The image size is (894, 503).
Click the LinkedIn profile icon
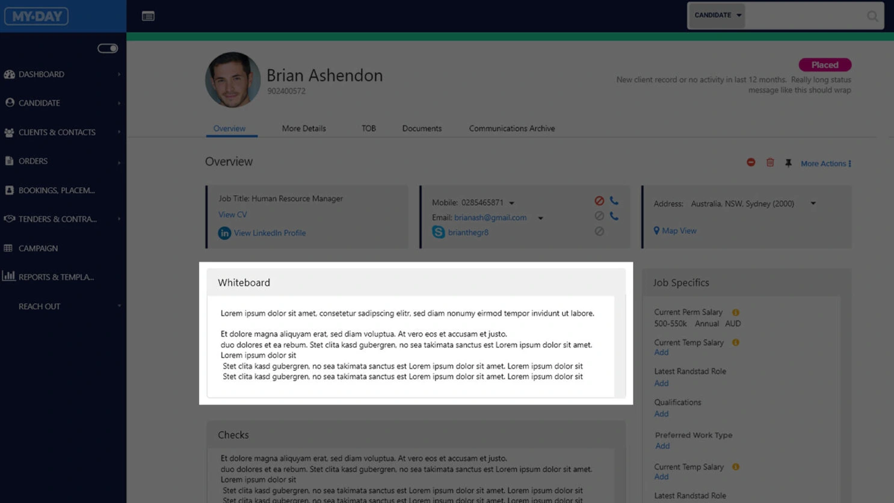(x=224, y=233)
